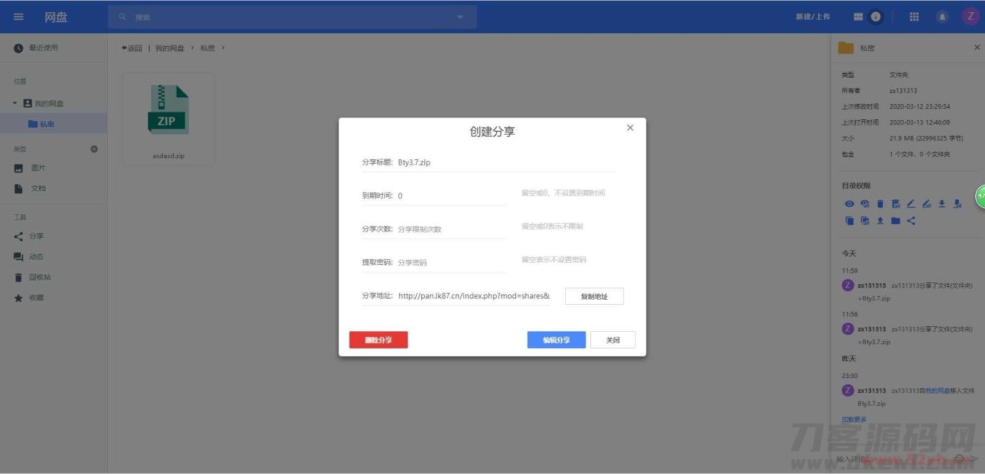Click the Z user avatar in the header
985x474 pixels.
click(x=971, y=17)
